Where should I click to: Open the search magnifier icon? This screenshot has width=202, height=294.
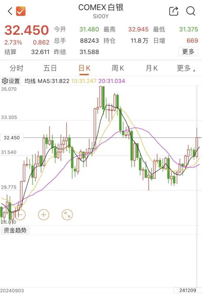pos(191,11)
